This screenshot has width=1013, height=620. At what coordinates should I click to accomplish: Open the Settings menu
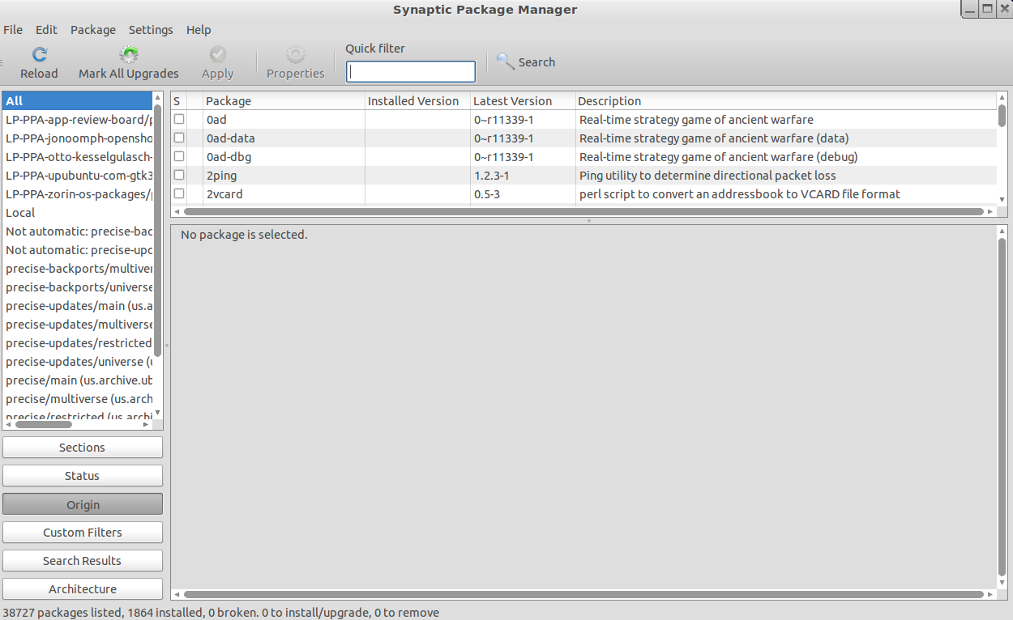[151, 30]
